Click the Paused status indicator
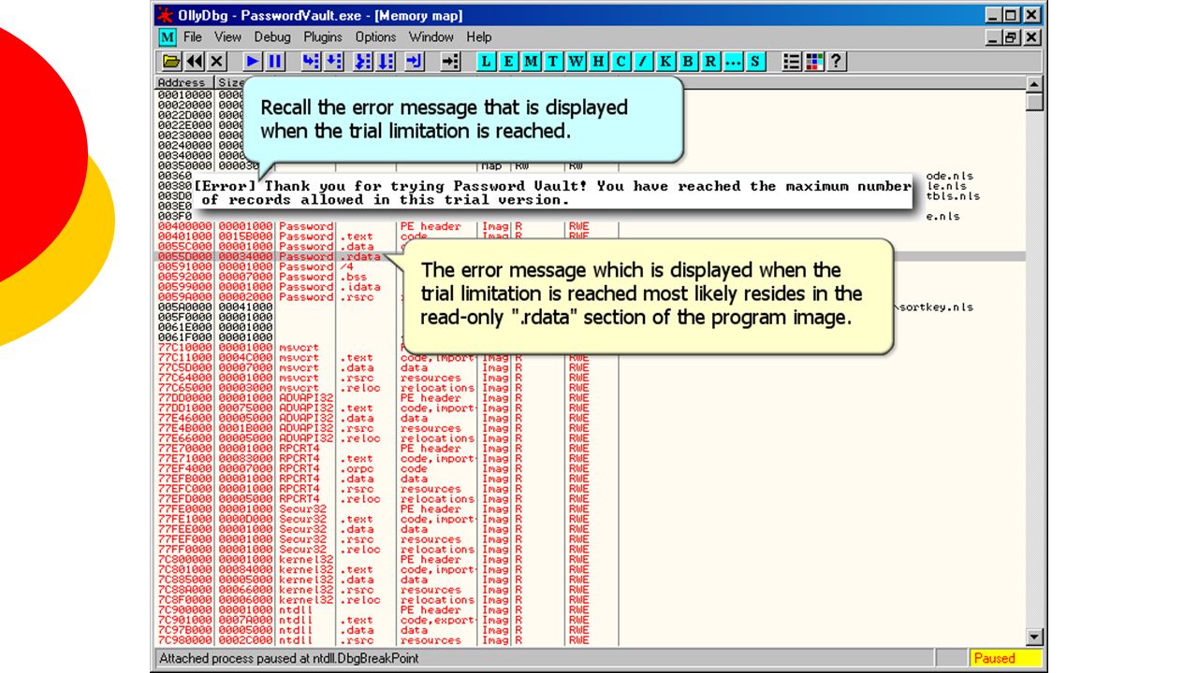 point(1005,658)
